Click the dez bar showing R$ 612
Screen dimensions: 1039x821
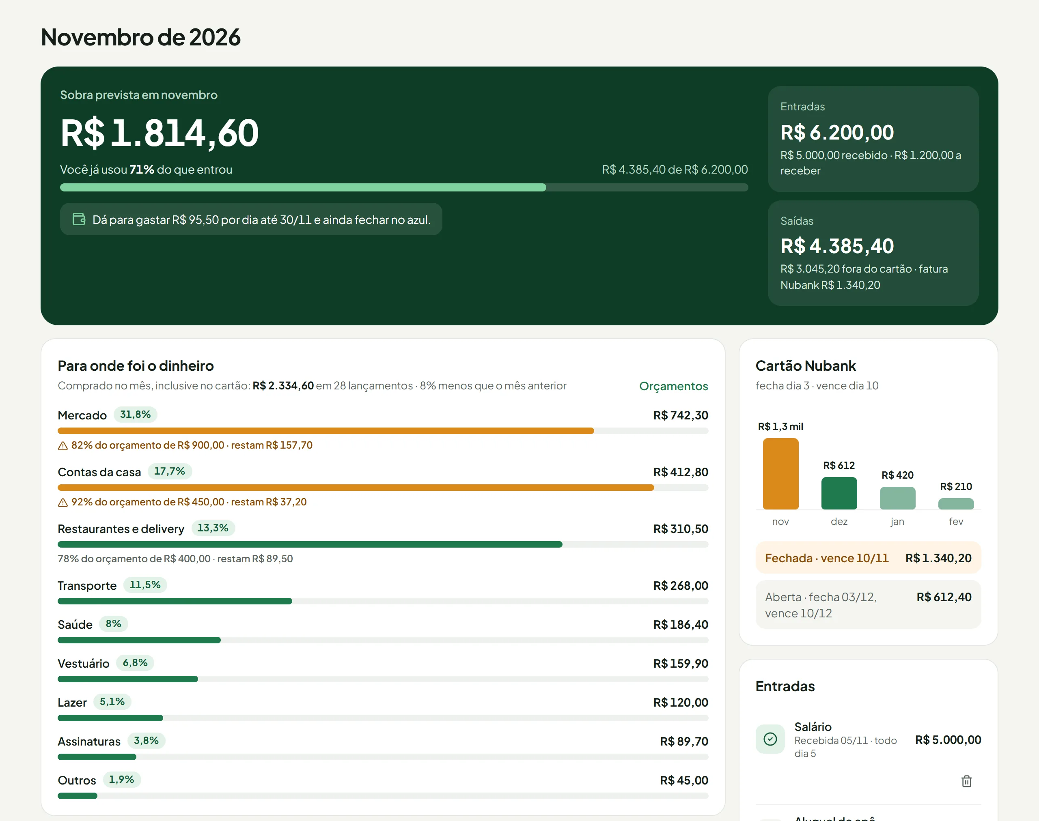point(839,493)
